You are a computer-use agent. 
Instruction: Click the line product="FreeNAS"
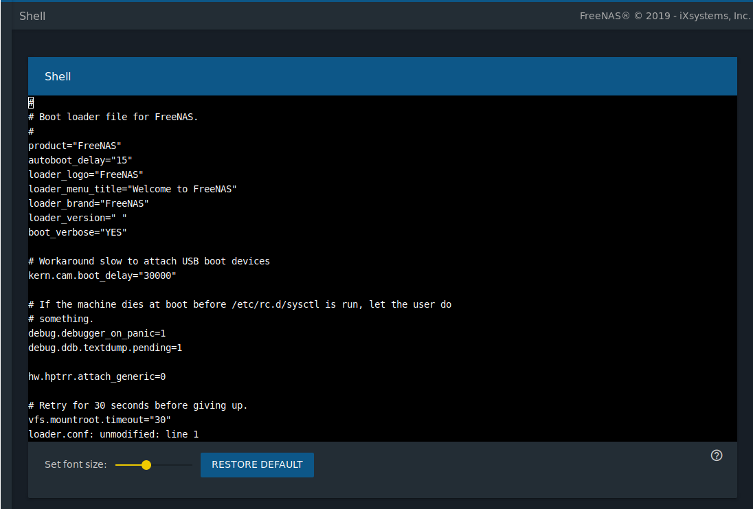coord(75,146)
